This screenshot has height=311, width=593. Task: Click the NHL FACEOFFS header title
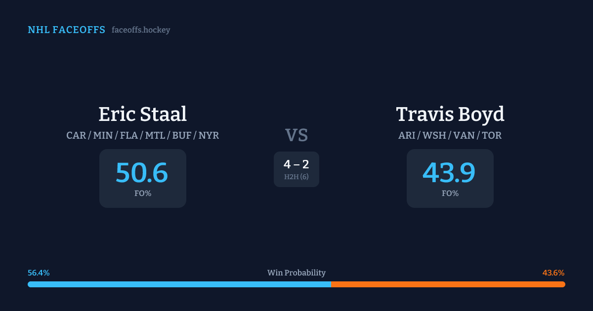point(66,30)
